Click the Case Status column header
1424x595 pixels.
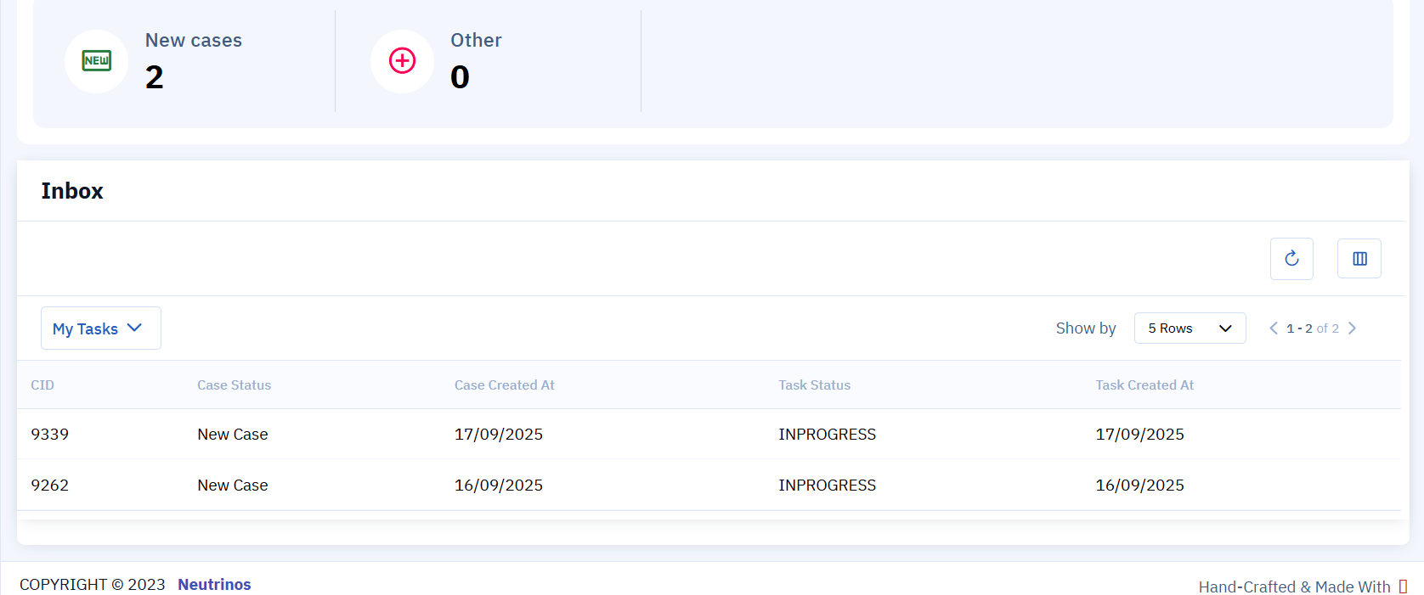(234, 385)
